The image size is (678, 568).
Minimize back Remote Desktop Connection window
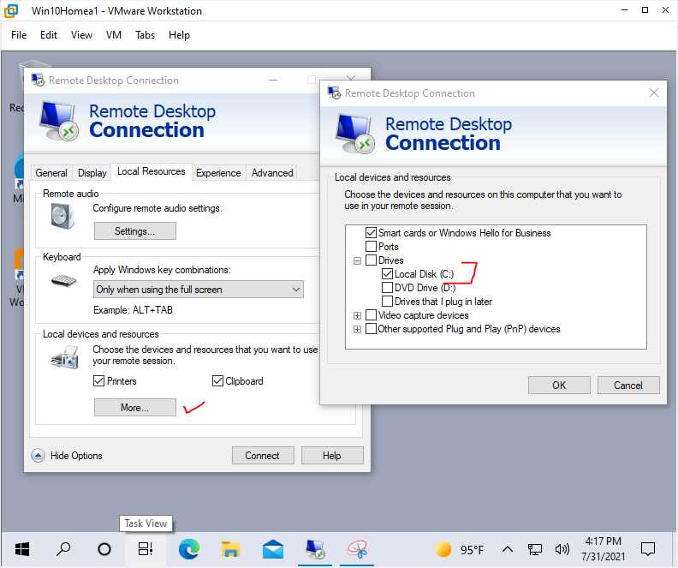point(273,80)
